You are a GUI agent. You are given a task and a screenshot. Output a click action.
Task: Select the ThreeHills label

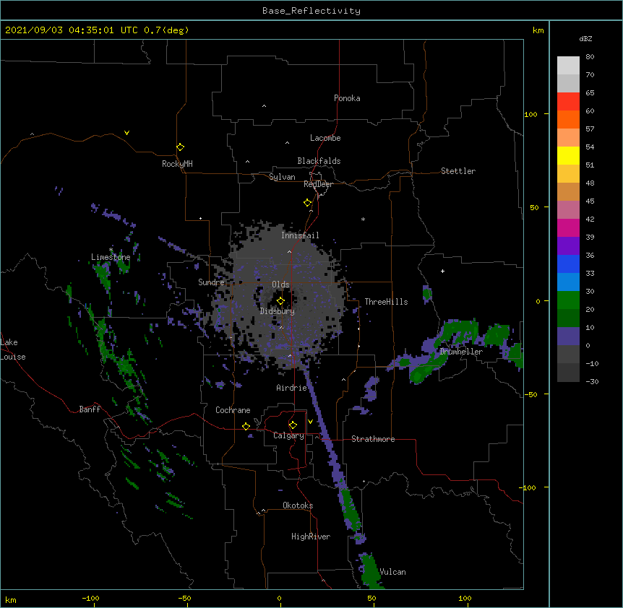click(386, 302)
